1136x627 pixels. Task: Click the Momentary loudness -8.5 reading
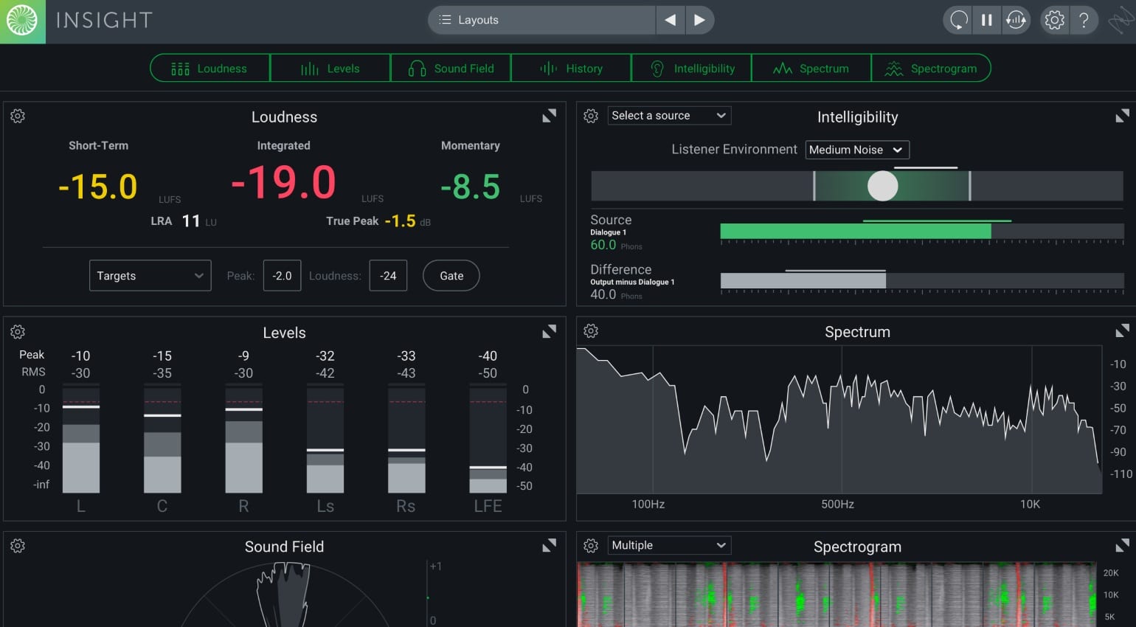tap(471, 187)
